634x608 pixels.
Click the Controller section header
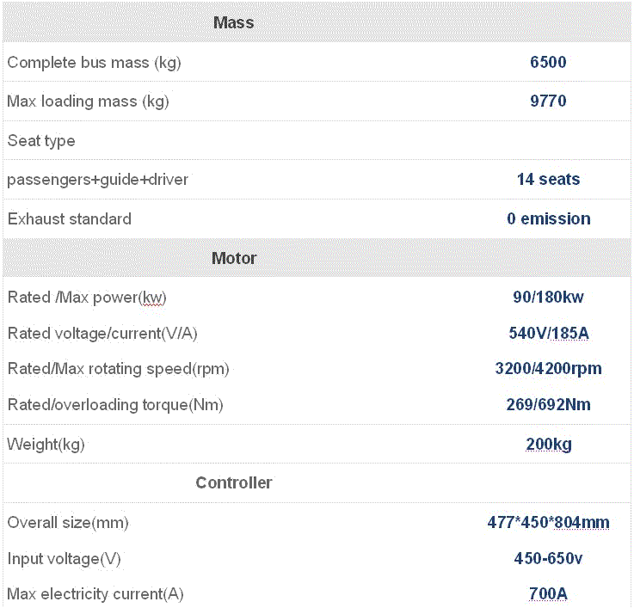[234, 482]
